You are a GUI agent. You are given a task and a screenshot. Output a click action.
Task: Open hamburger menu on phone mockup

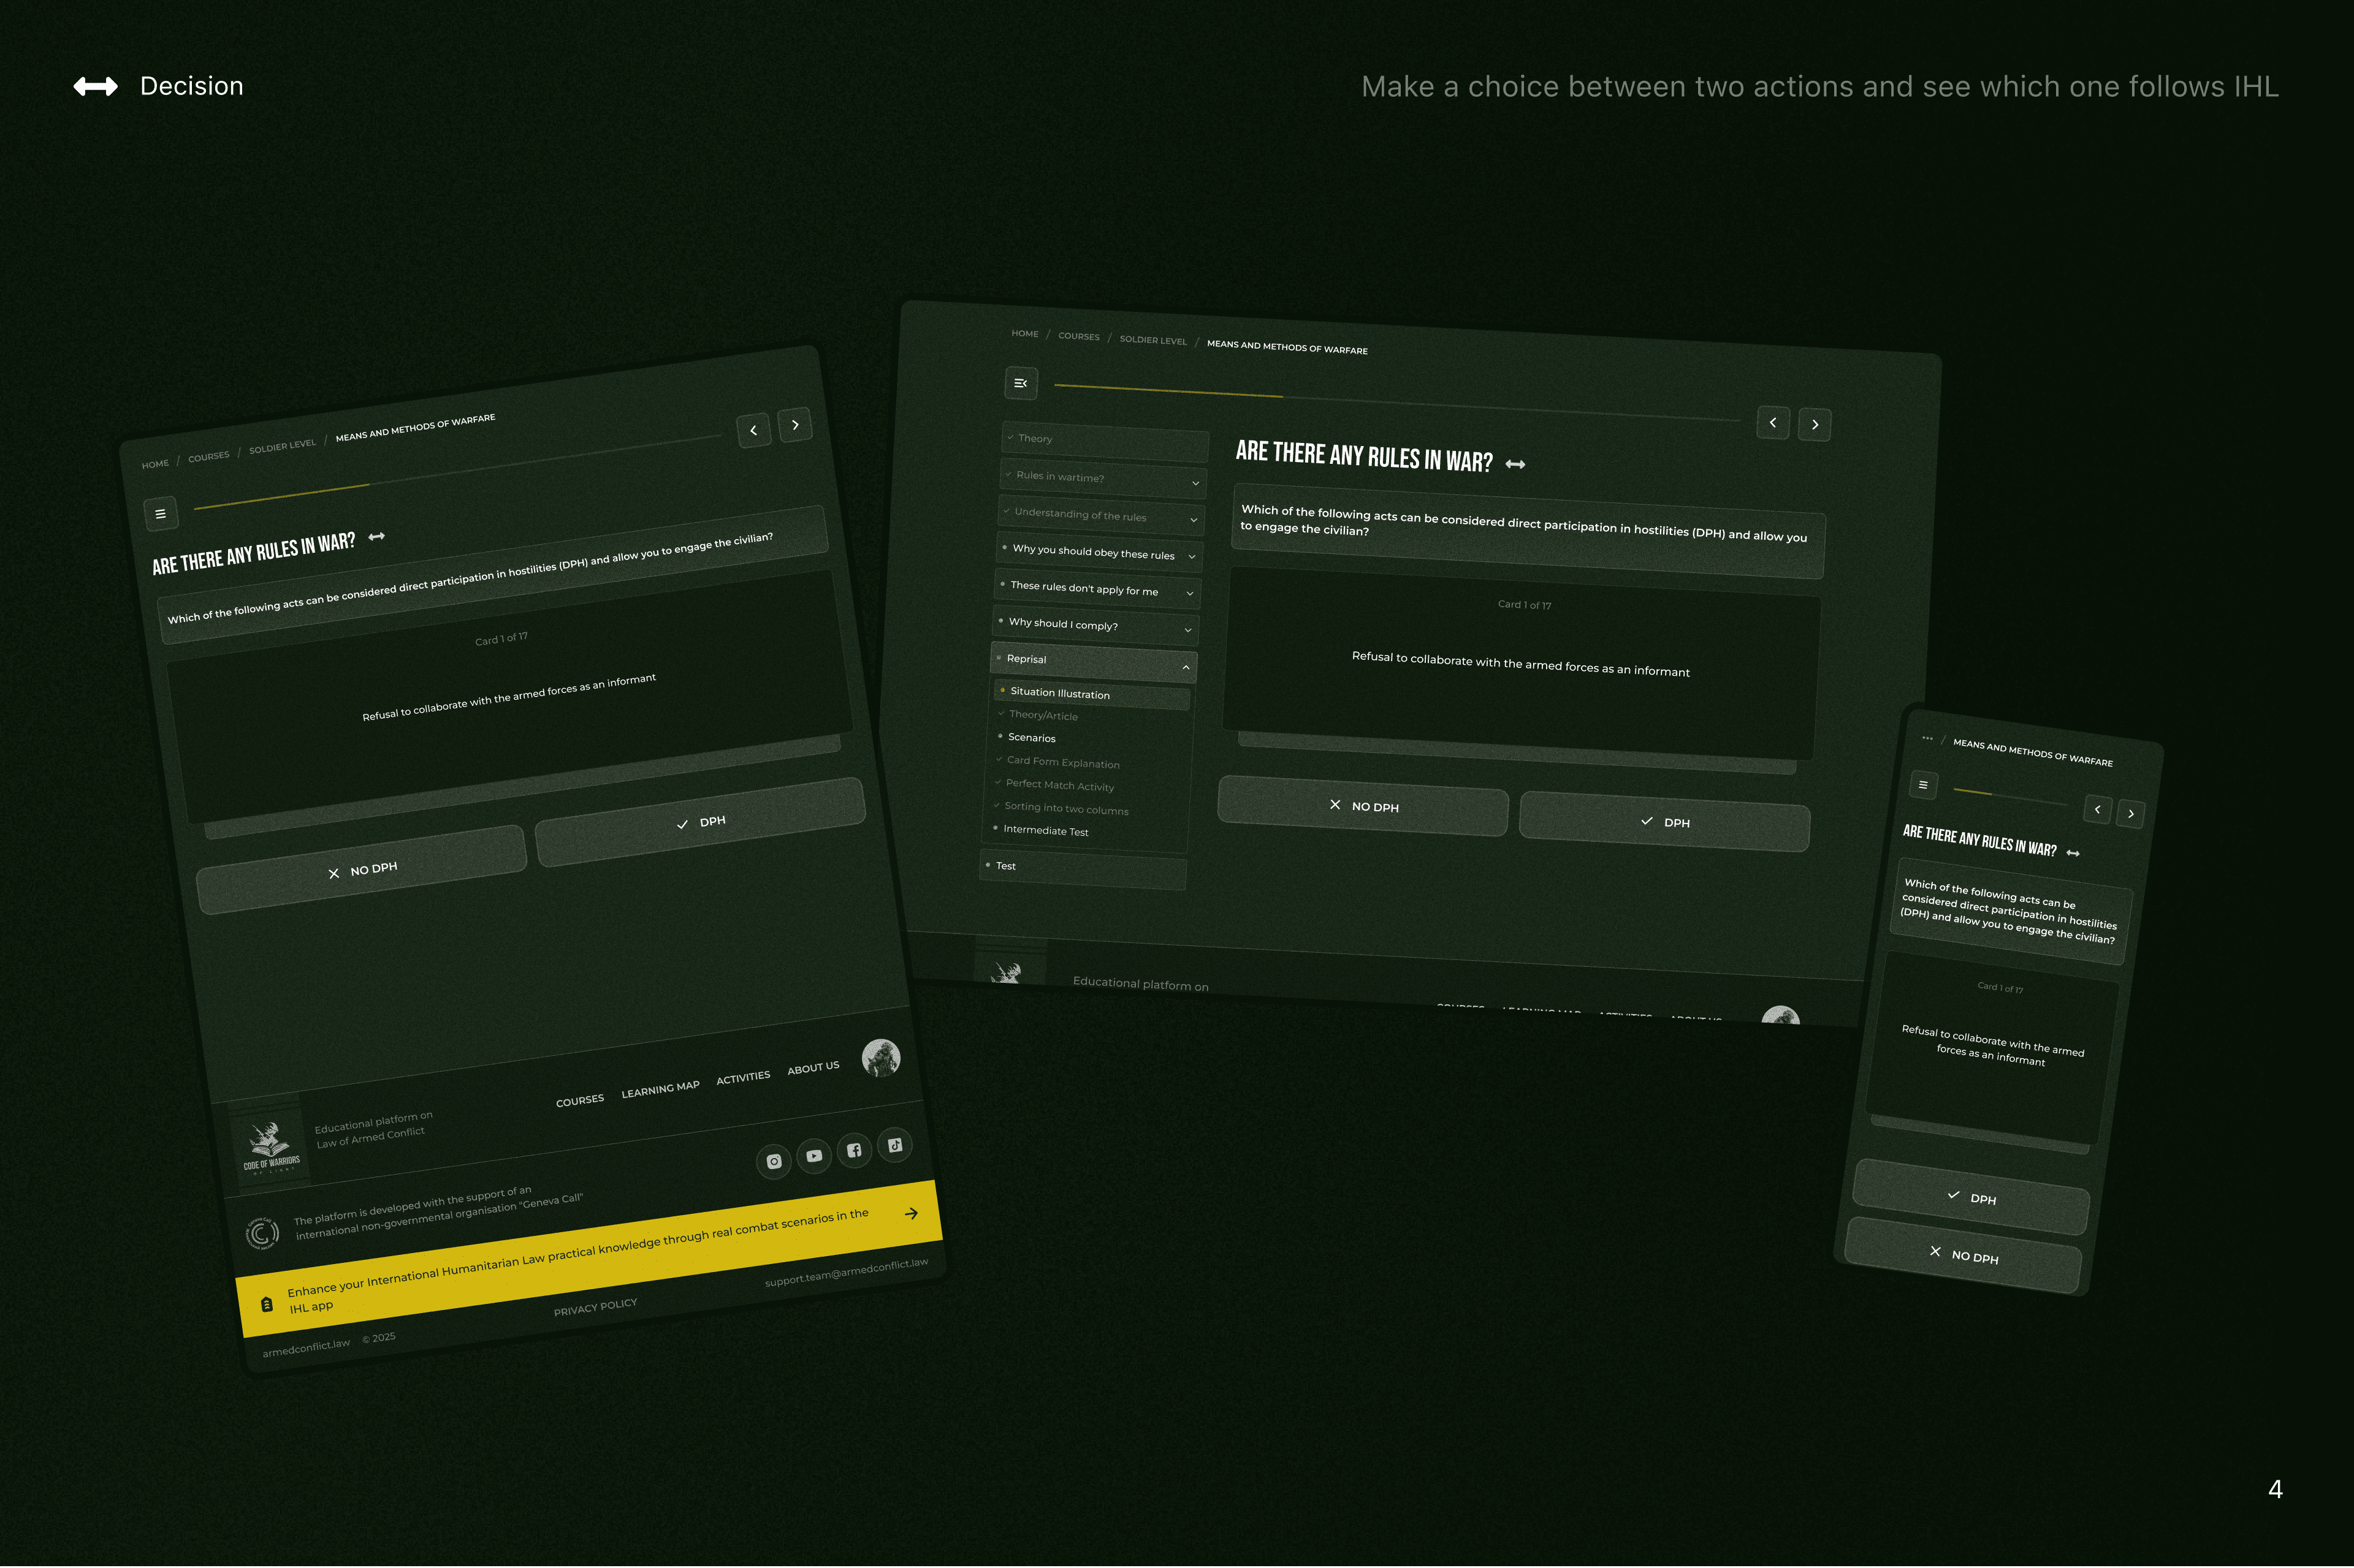[x=1923, y=785]
